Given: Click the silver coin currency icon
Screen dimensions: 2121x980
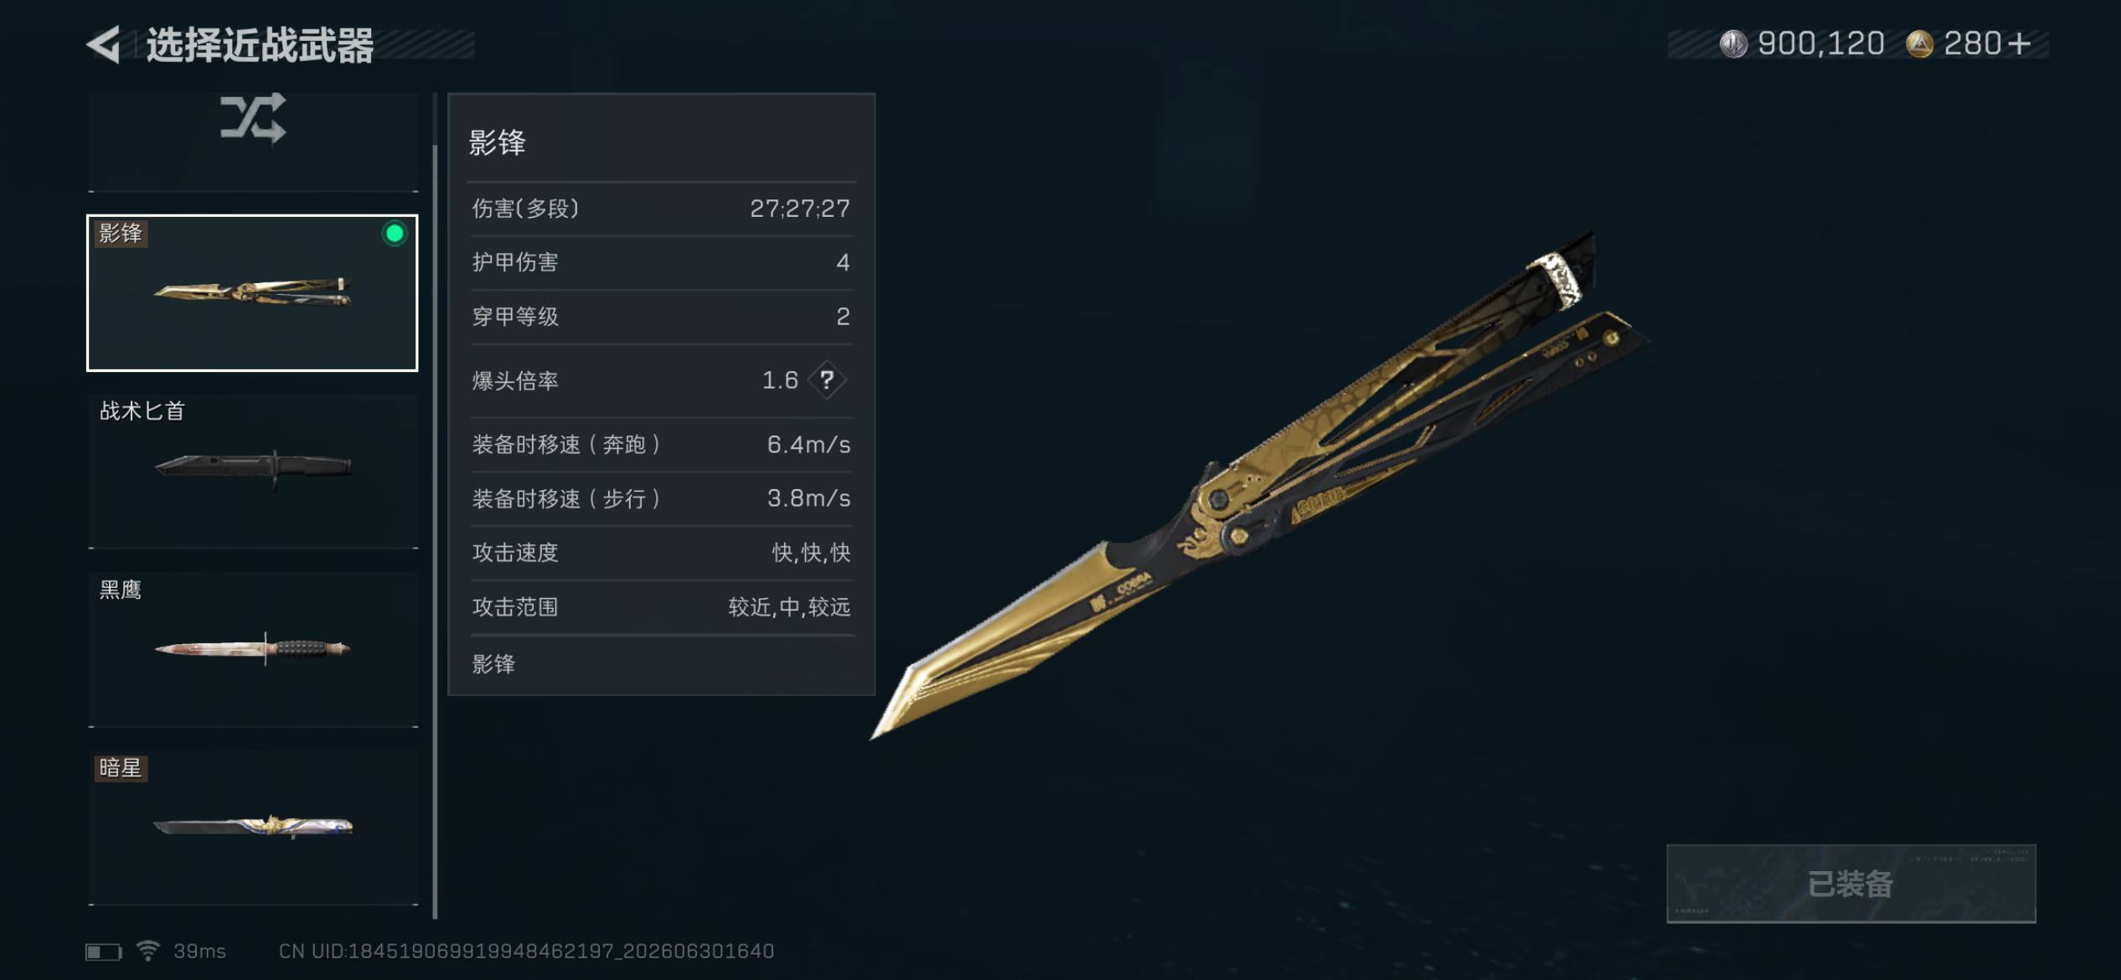Looking at the screenshot, I should click(1732, 44).
